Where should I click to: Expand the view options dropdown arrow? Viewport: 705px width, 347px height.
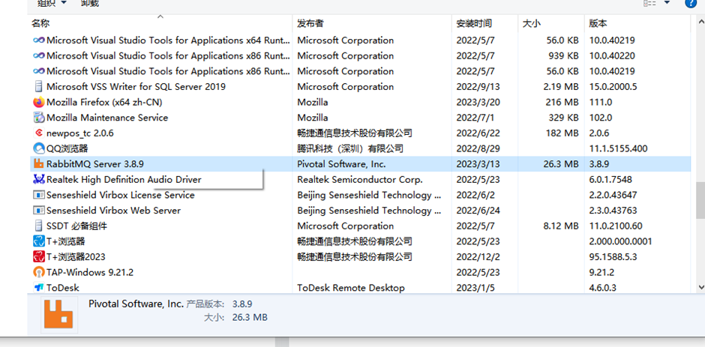click(667, 3)
